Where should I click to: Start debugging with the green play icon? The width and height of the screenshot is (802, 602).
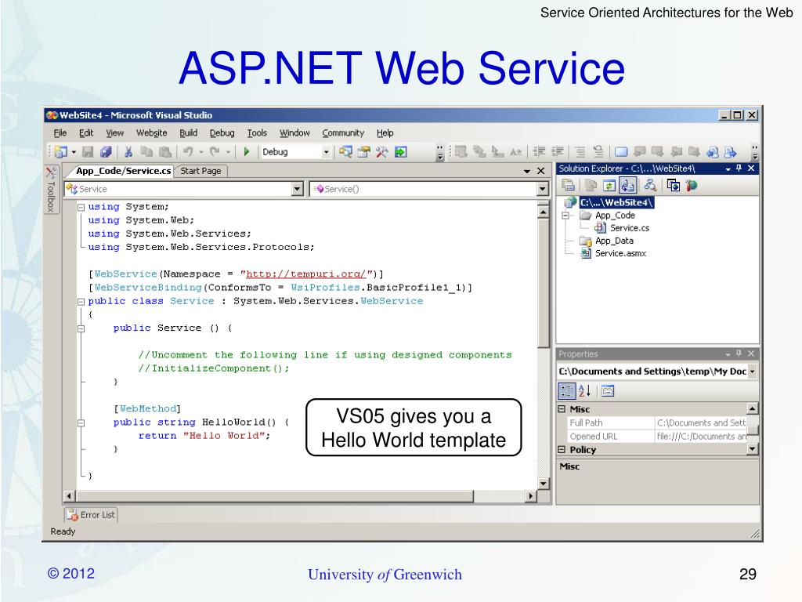coord(247,152)
